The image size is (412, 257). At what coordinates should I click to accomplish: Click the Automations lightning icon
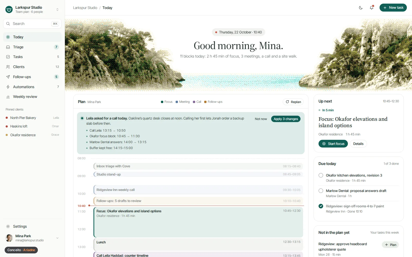click(8, 87)
